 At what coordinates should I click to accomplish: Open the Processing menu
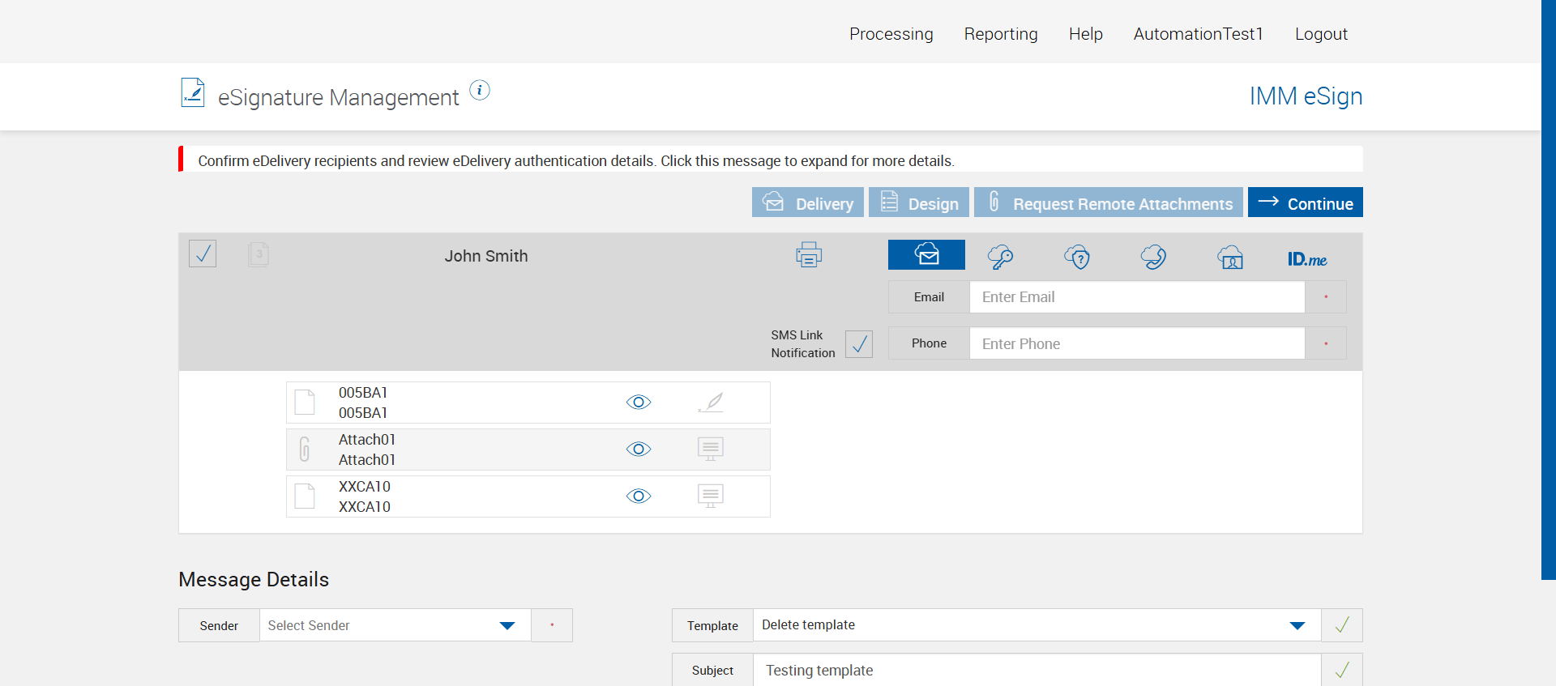click(x=891, y=34)
